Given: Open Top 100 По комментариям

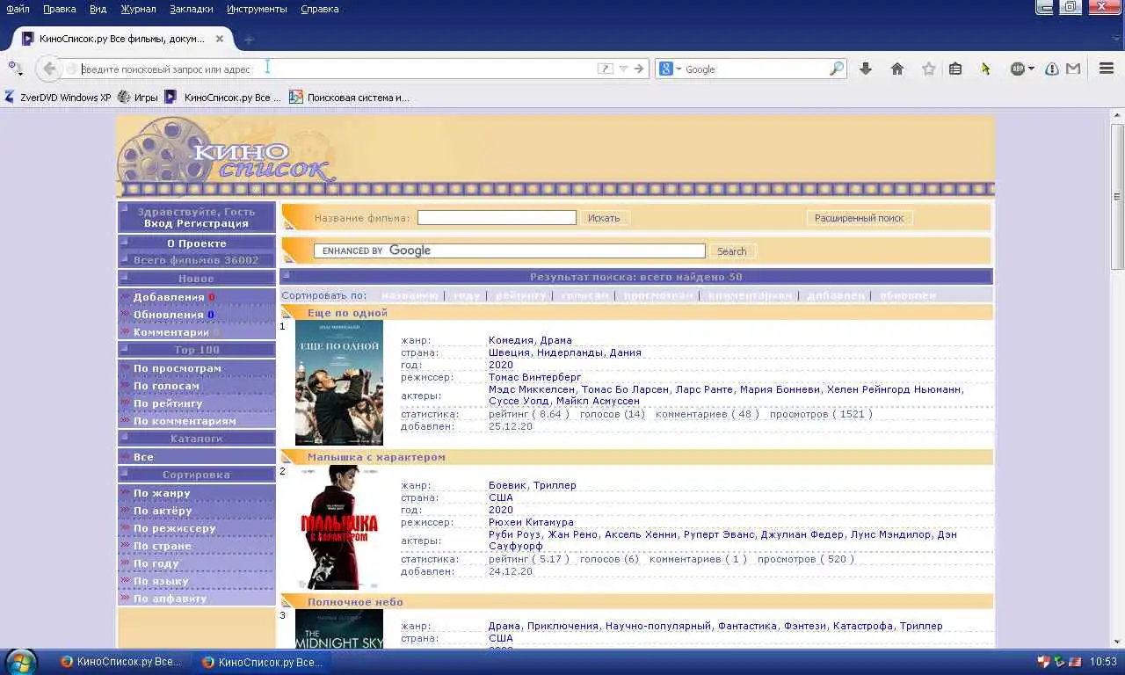Looking at the screenshot, I should [x=185, y=421].
